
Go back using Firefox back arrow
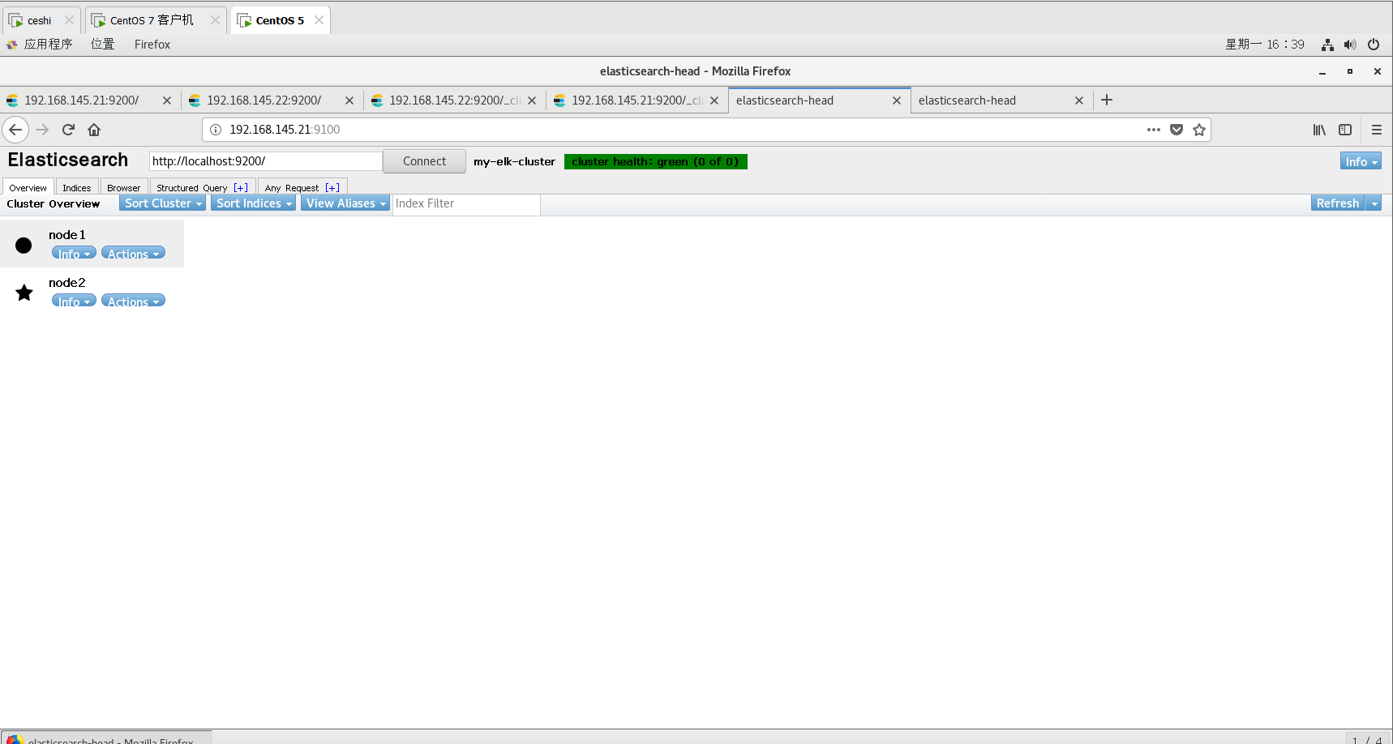[x=15, y=130]
